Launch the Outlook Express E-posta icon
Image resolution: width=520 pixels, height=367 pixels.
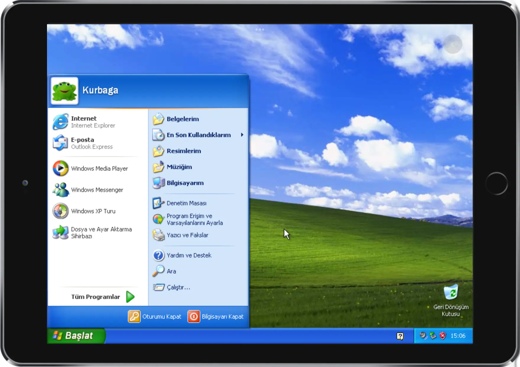click(x=60, y=143)
